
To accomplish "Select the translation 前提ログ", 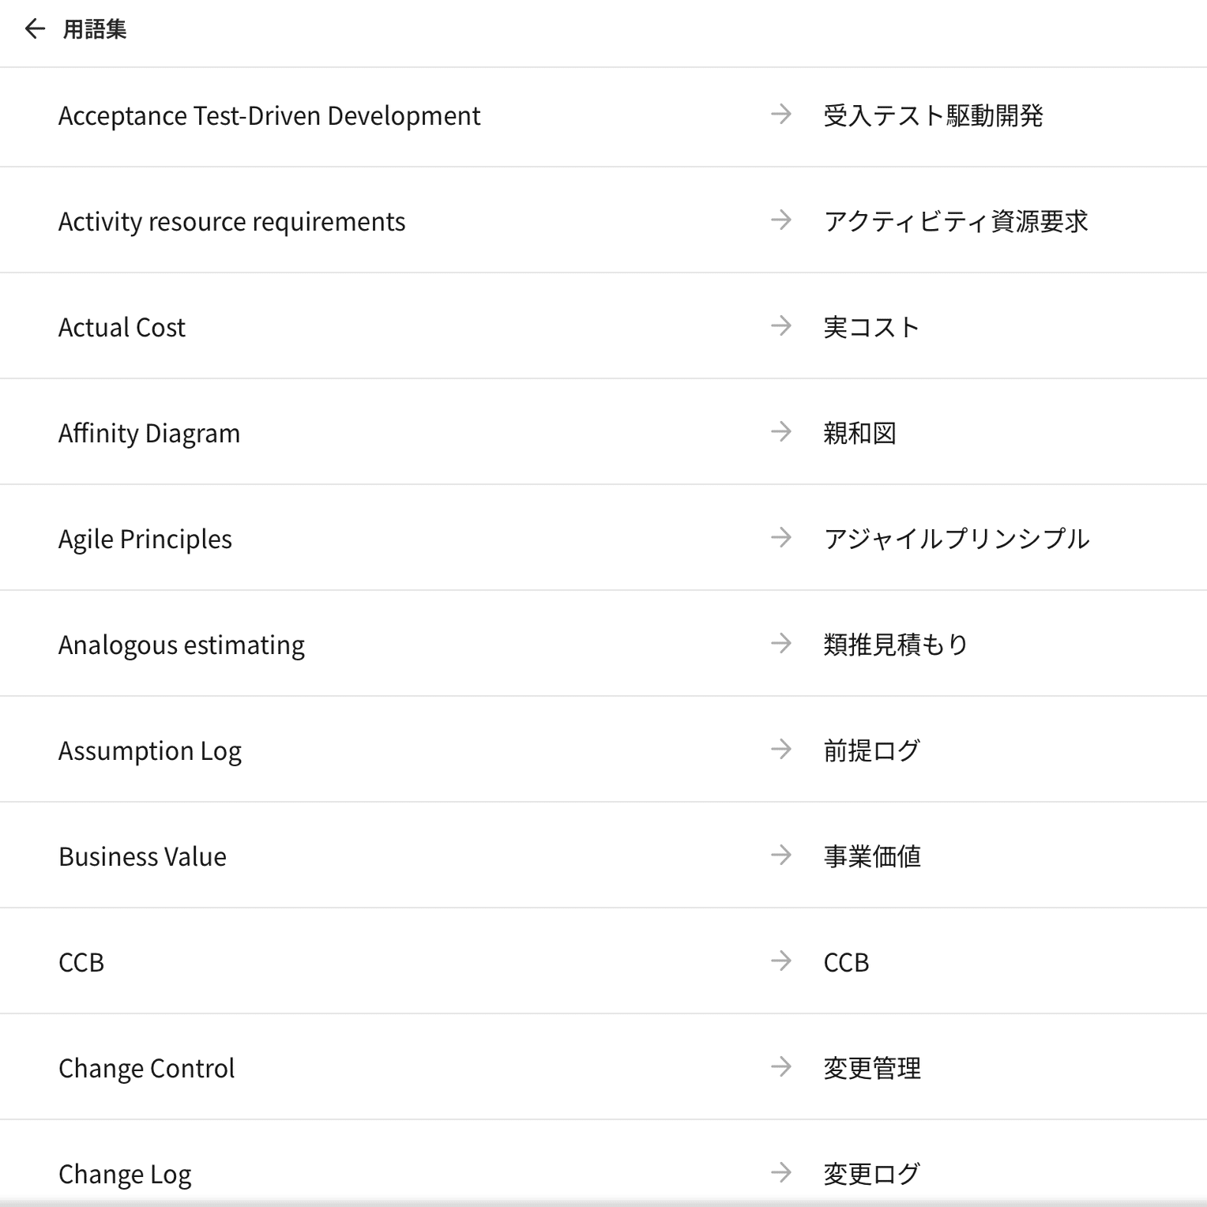I will click(x=872, y=750).
